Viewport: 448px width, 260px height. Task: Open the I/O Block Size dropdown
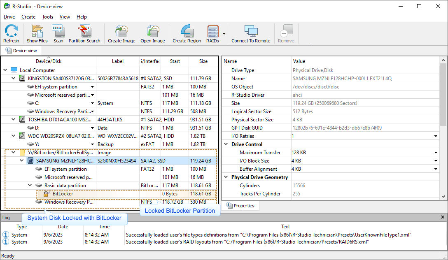pyautogui.click(x=436, y=161)
